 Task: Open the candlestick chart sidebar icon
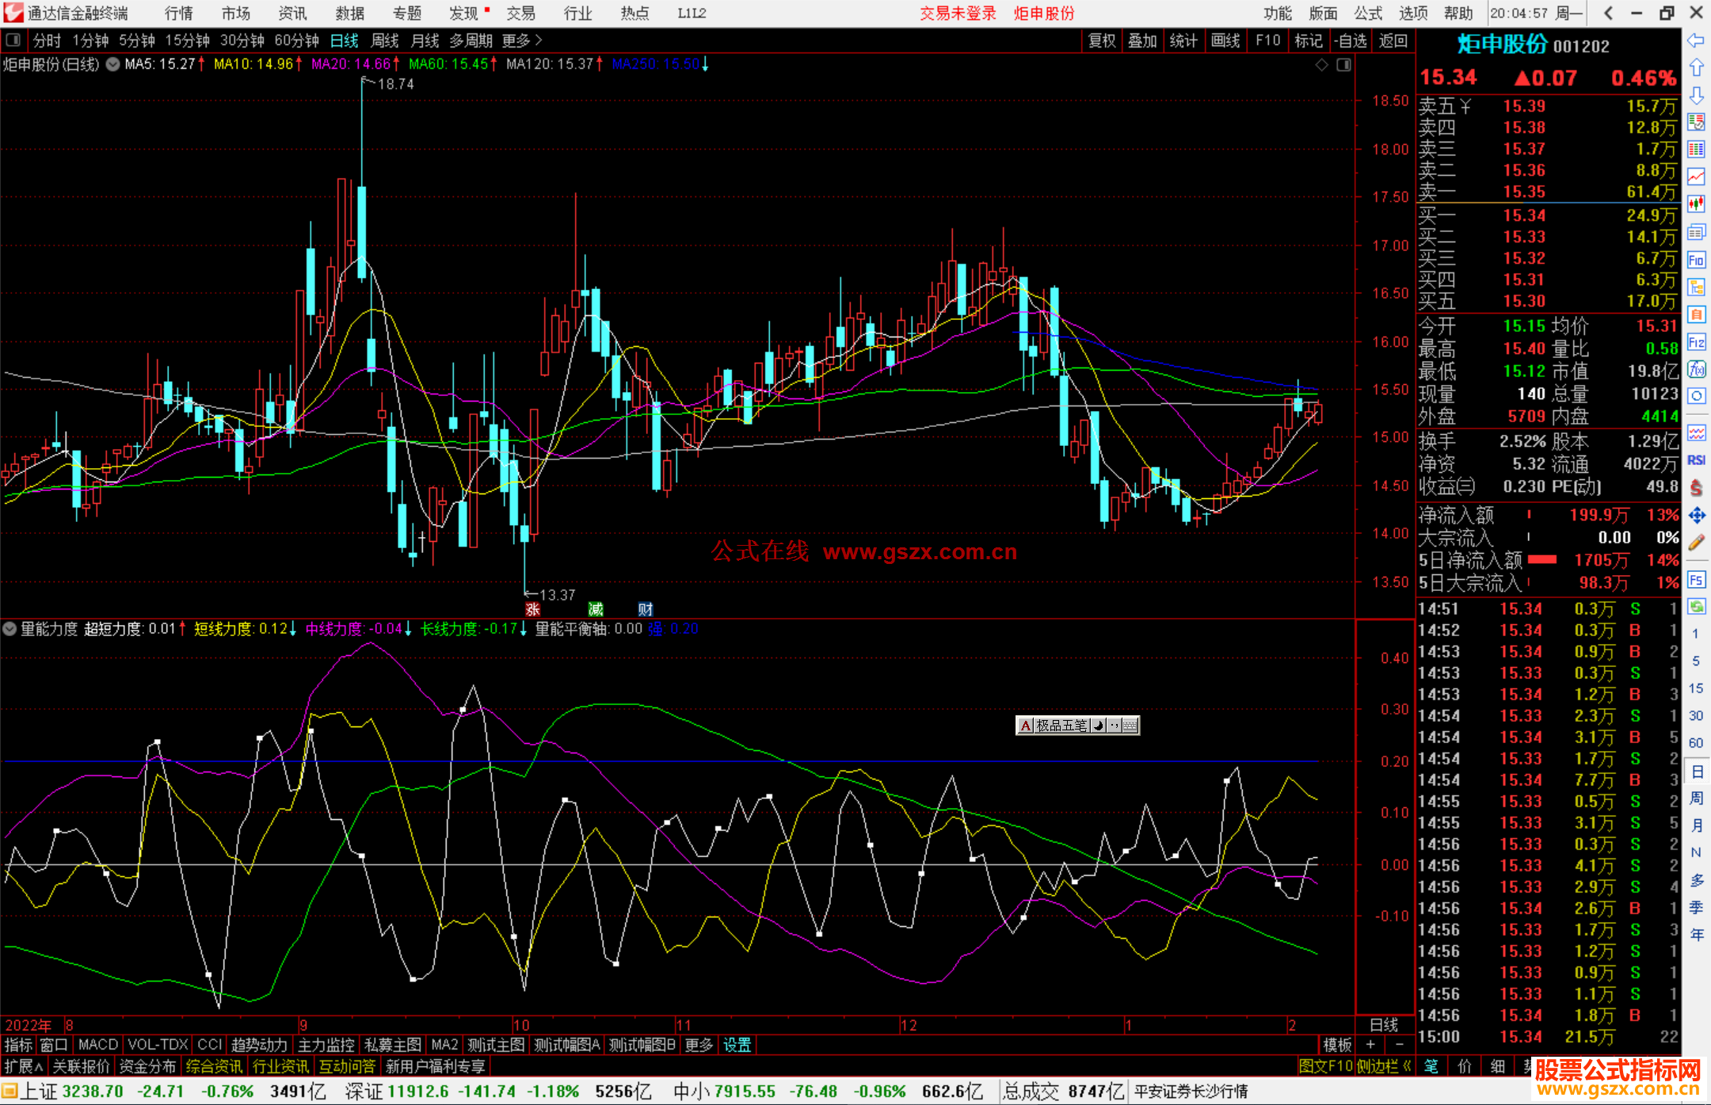coord(1696,204)
